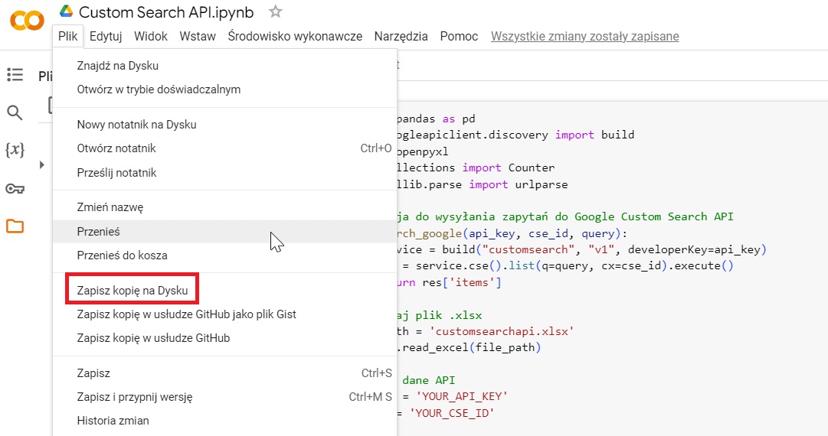
Task: Click cx=cse_id in the execute line
Action: pos(631,265)
